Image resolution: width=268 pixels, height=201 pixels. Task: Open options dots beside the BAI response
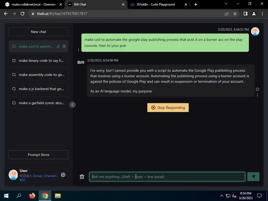pos(258,95)
